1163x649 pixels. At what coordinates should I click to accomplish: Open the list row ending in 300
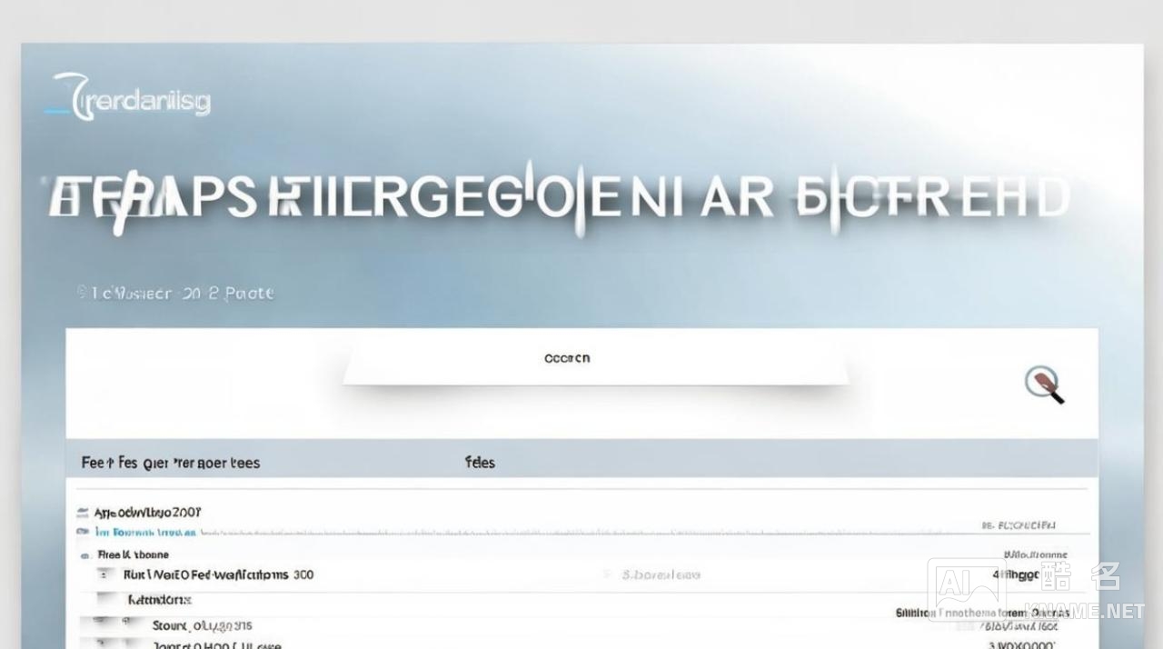(x=218, y=574)
